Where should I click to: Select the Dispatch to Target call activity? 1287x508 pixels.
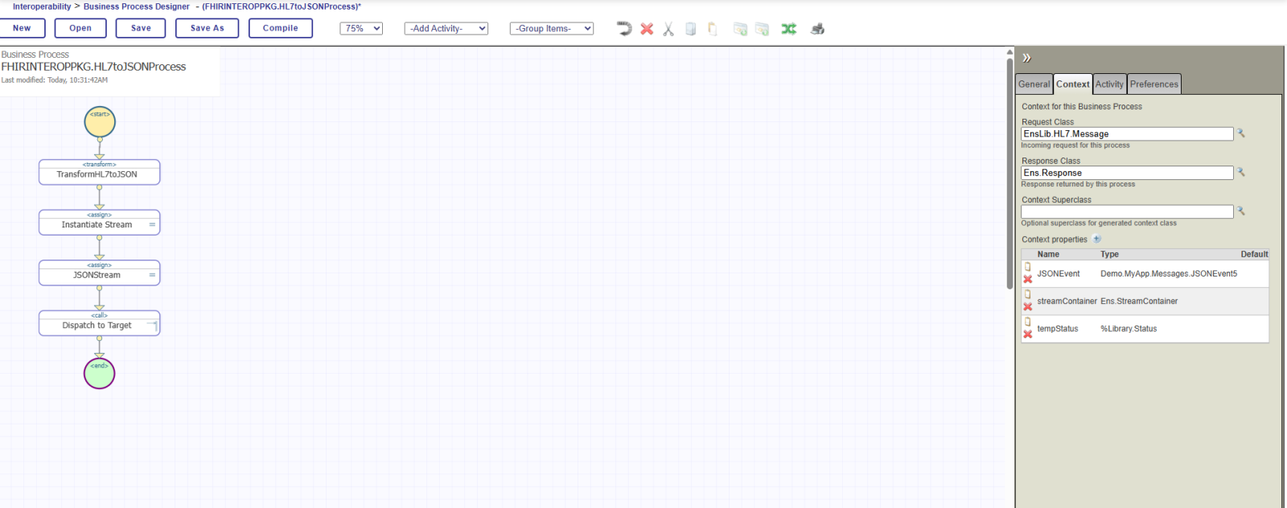coord(100,323)
